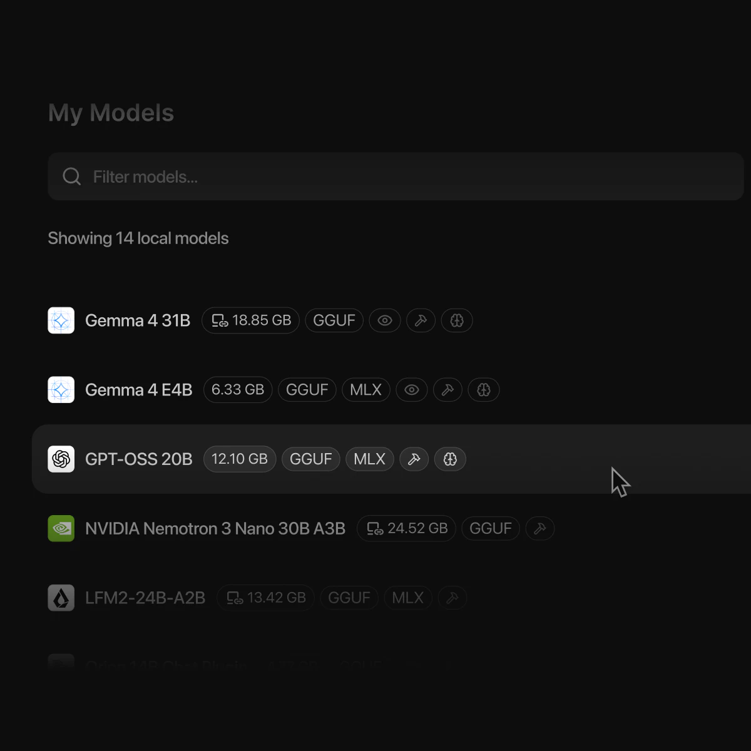Select the MLX tag on GPT-OSS 20B
Screen dimensions: 751x751
tap(370, 459)
